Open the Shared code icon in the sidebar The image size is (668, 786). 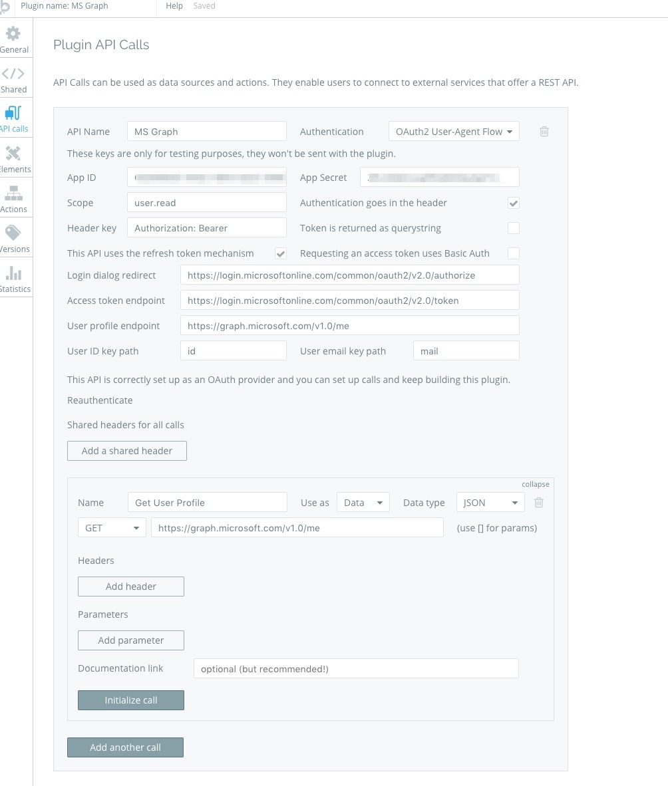(13, 74)
